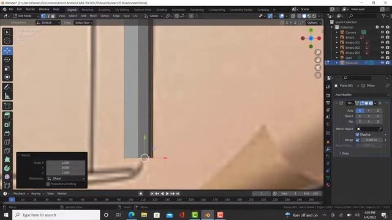The width and height of the screenshot is (392, 220).
Task: Open the File menu
Action: point(11,9)
